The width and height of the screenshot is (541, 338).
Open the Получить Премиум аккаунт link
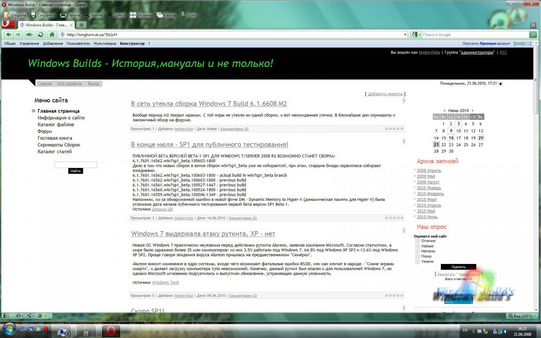point(486,43)
